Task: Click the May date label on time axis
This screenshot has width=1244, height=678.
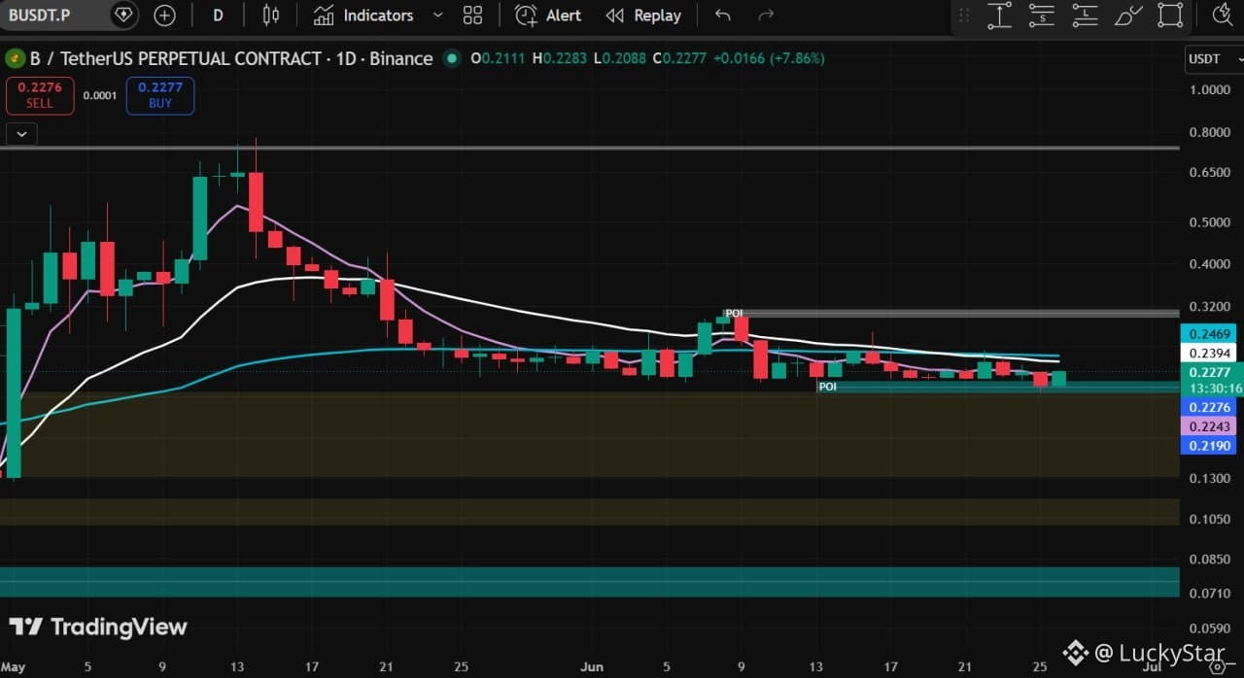Action: tap(13, 667)
